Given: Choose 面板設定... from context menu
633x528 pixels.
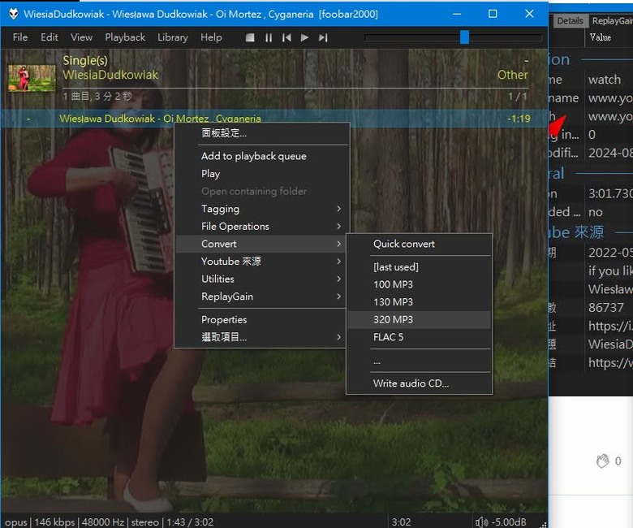Looking at the screenshot, I should (x=261, y=133).
